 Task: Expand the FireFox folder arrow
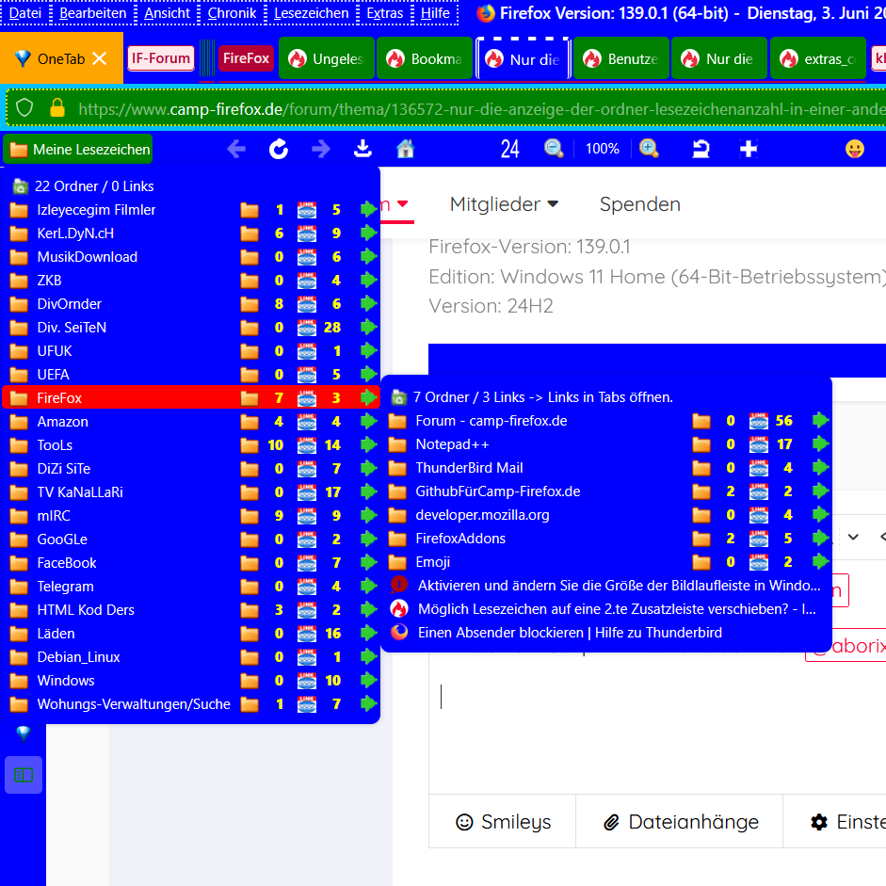(369, 397)
